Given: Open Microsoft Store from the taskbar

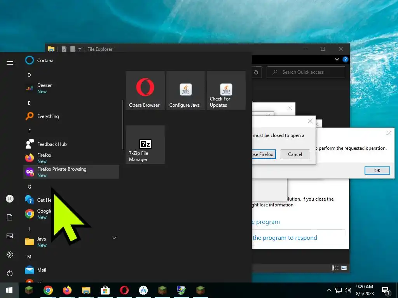Looking at the screenshot, I should click(x=105, y=290).
